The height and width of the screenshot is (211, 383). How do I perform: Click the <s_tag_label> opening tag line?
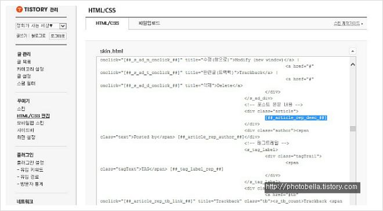tap(261, 150)
